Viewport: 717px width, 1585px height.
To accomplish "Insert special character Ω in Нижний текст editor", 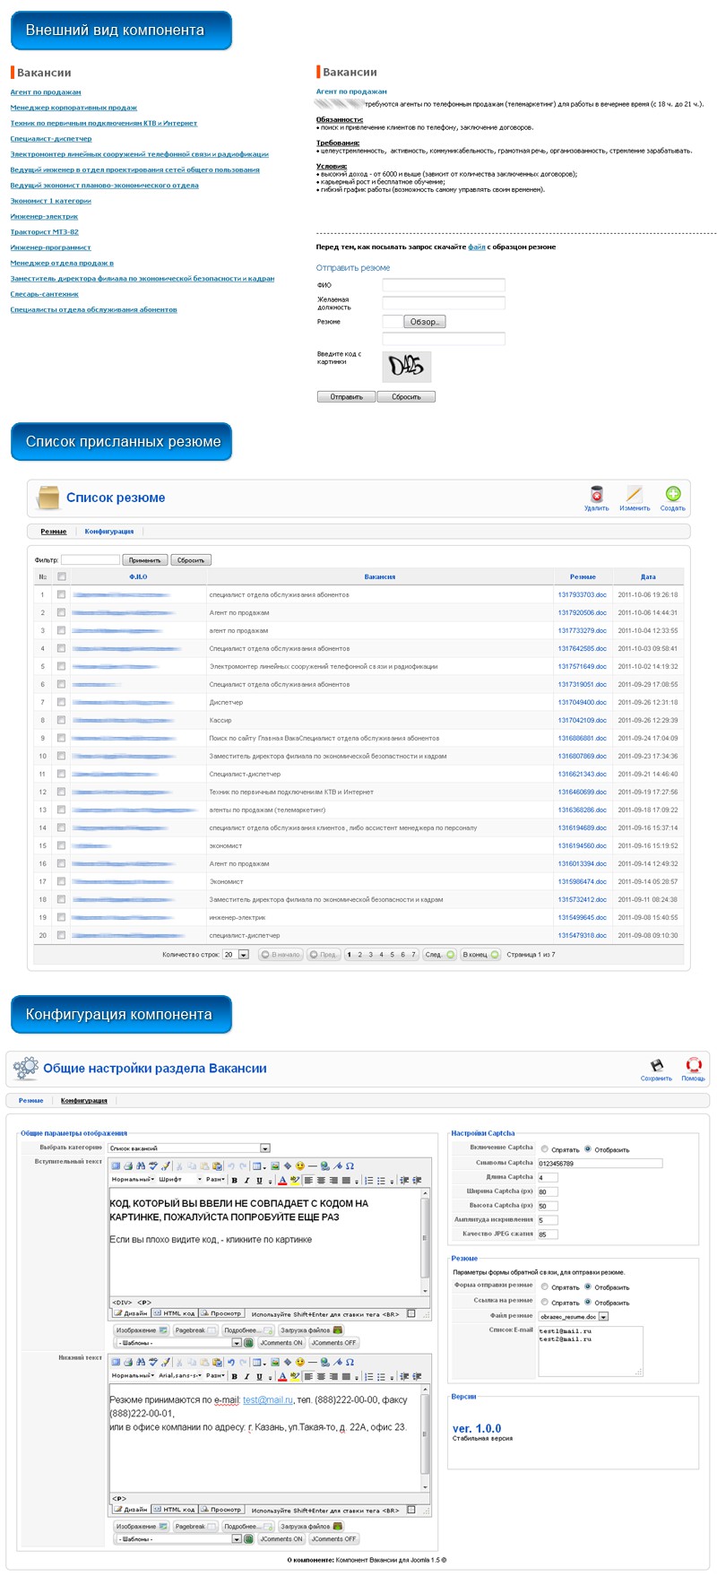I will [x=350, y=1362].
